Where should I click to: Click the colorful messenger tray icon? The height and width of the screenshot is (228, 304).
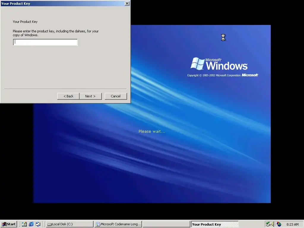(x=279, y=224)
